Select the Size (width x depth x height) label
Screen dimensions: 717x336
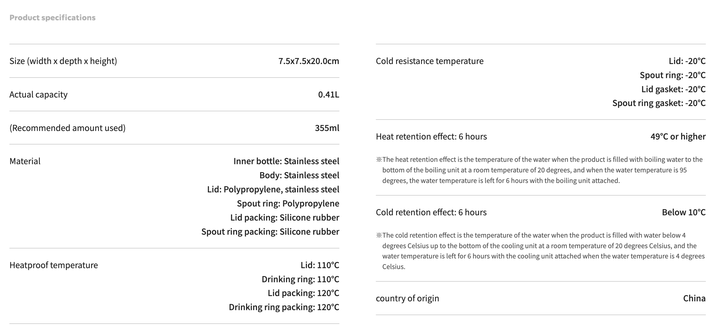coord(63,61)
